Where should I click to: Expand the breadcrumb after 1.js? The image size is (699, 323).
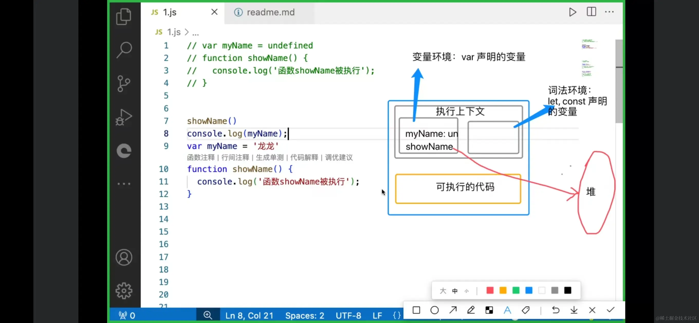click(x=195, y=33)
